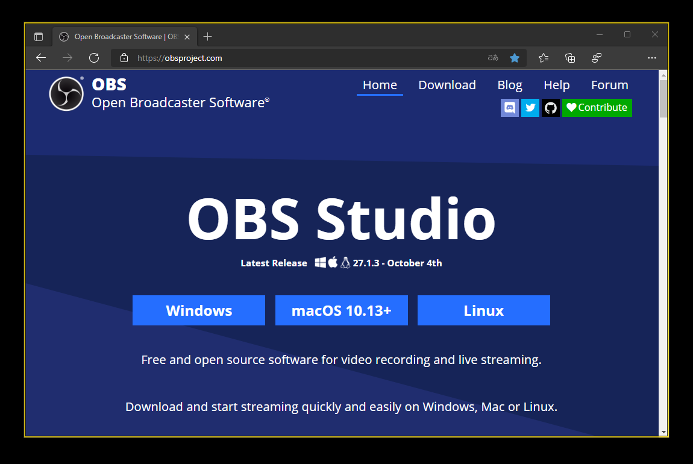Open the Collections icon in the toolbar
693x464 pixels.
coord(570,58)
